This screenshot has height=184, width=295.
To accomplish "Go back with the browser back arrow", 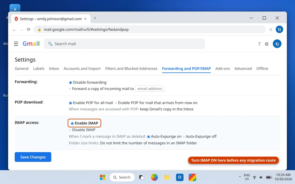I will (x=14, y=30).
